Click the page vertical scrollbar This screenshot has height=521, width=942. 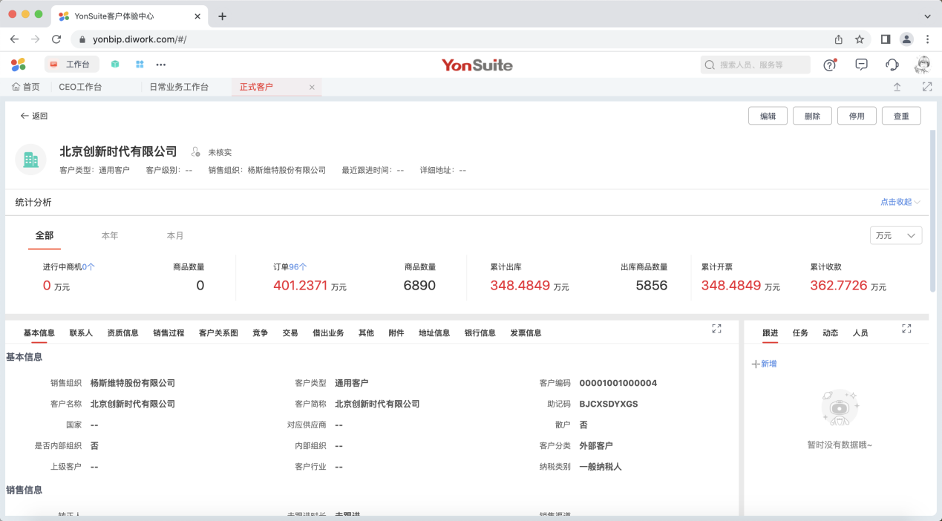click(932, 212)
